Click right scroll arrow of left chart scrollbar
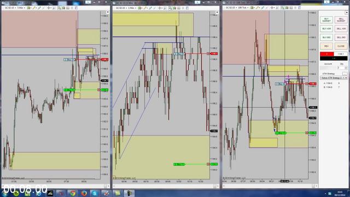Screen dimensions: 350x197 click(x=108, y=186)
